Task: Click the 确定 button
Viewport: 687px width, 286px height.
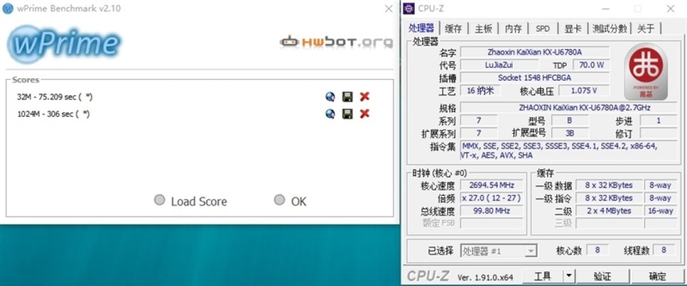Action: [657, 276]
